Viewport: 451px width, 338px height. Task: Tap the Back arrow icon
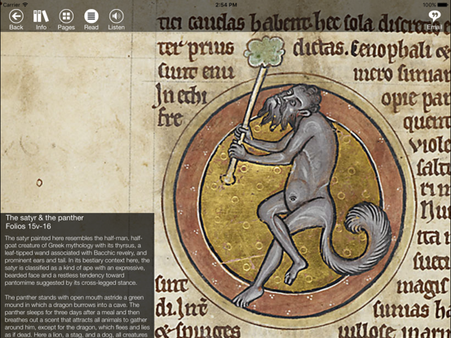16,16
